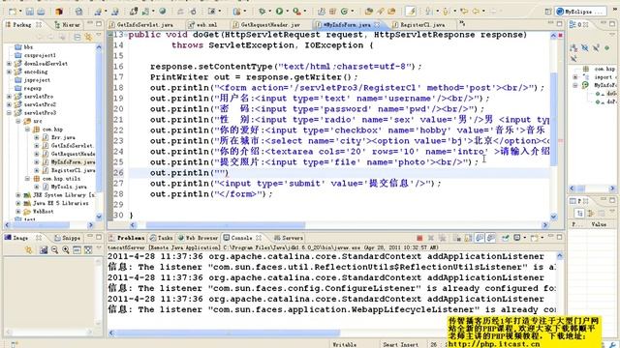
Task: Minimize the Console panel
Action: coord(550,238)
